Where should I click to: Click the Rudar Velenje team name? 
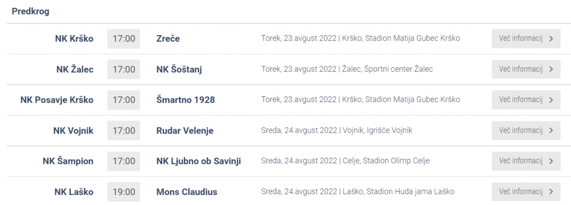click(185, 130)
